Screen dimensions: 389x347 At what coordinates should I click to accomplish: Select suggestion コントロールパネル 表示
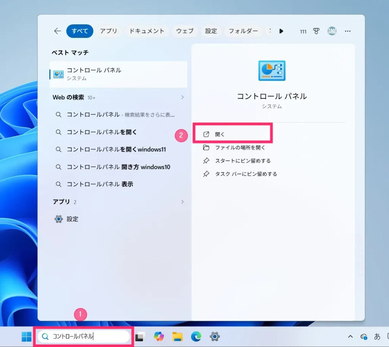[119, 184]
